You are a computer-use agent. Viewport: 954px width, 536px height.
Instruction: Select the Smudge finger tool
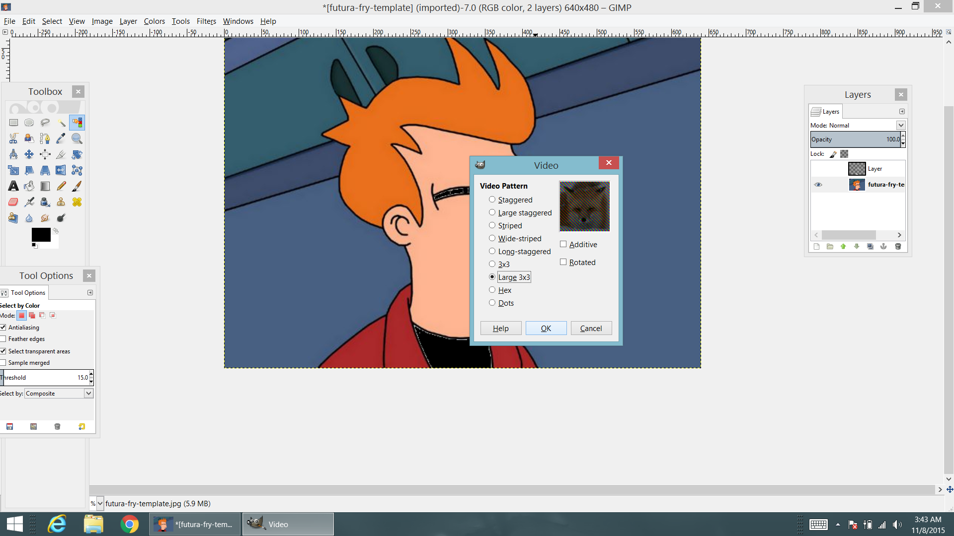click(x=45, y=218)
